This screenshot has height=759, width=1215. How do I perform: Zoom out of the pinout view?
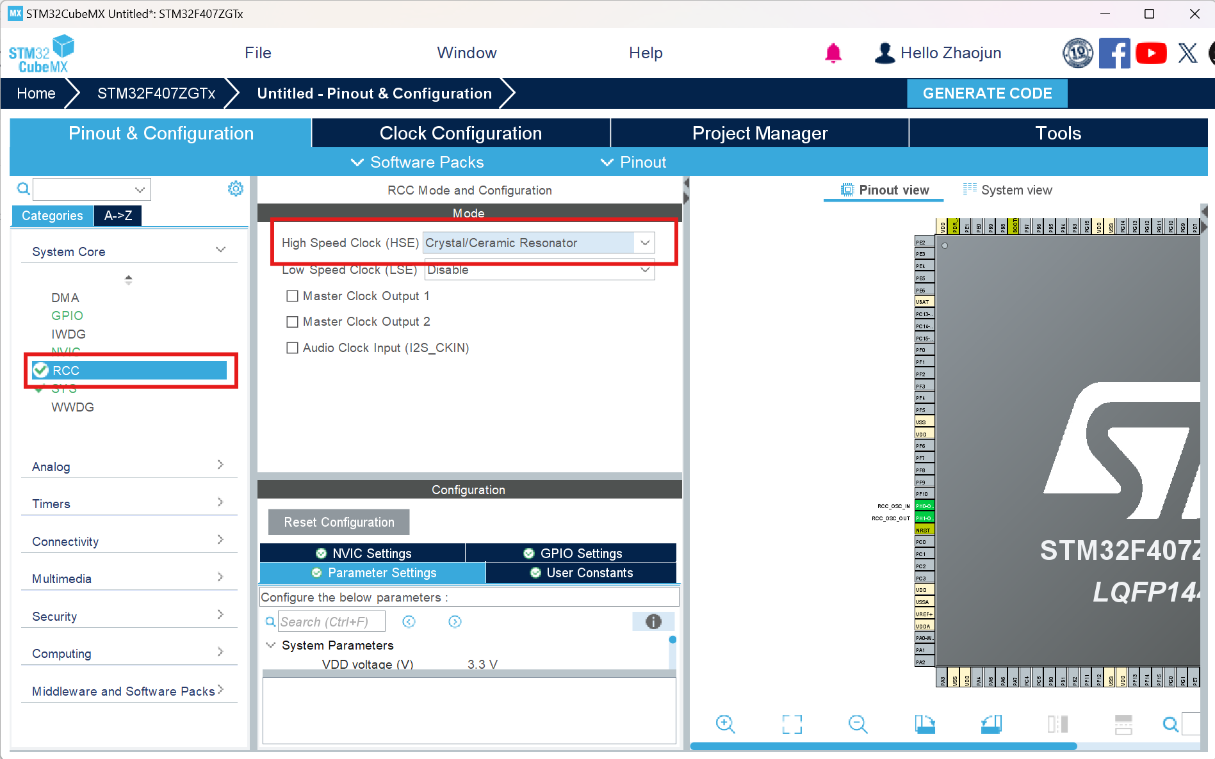(858, 724)
